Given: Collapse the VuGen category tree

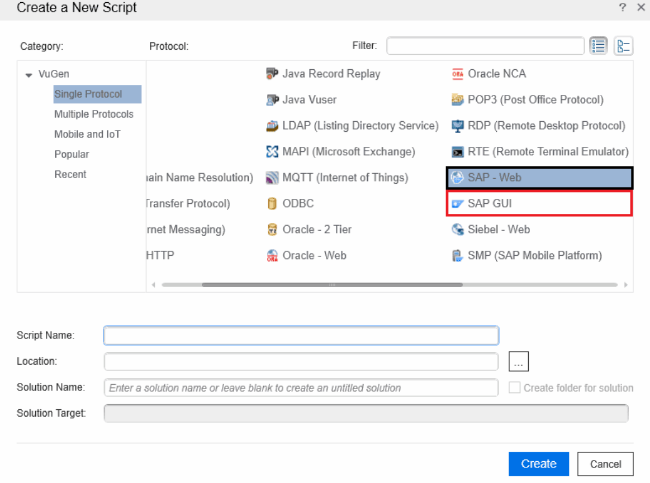Looking at the screenshot, I should point(29,75).
